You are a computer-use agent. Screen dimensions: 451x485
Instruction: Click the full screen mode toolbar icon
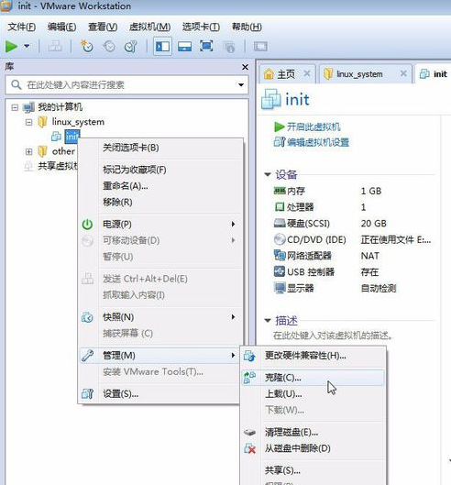(206, 47)
